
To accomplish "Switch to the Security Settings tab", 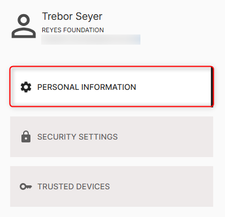I will (x=112, y=137).
